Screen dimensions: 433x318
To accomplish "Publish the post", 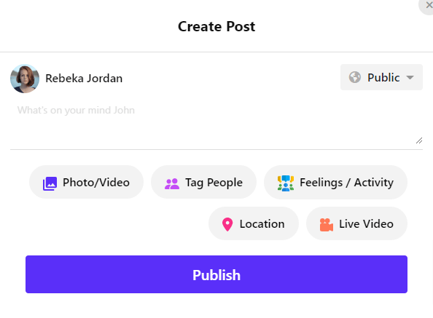I will point(216,274).
